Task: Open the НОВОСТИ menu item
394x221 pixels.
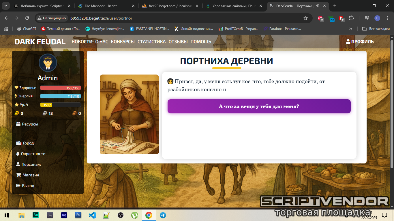Action: coord(82,41)
